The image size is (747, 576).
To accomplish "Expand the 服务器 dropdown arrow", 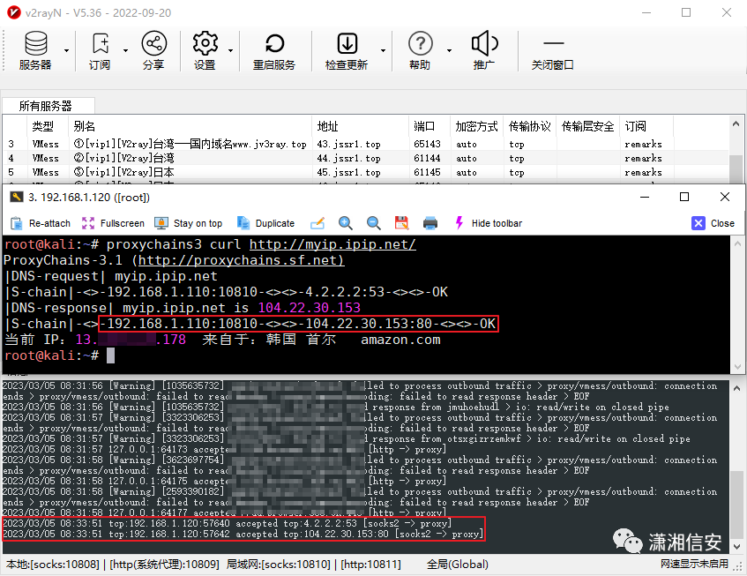I will coord(67,50).
